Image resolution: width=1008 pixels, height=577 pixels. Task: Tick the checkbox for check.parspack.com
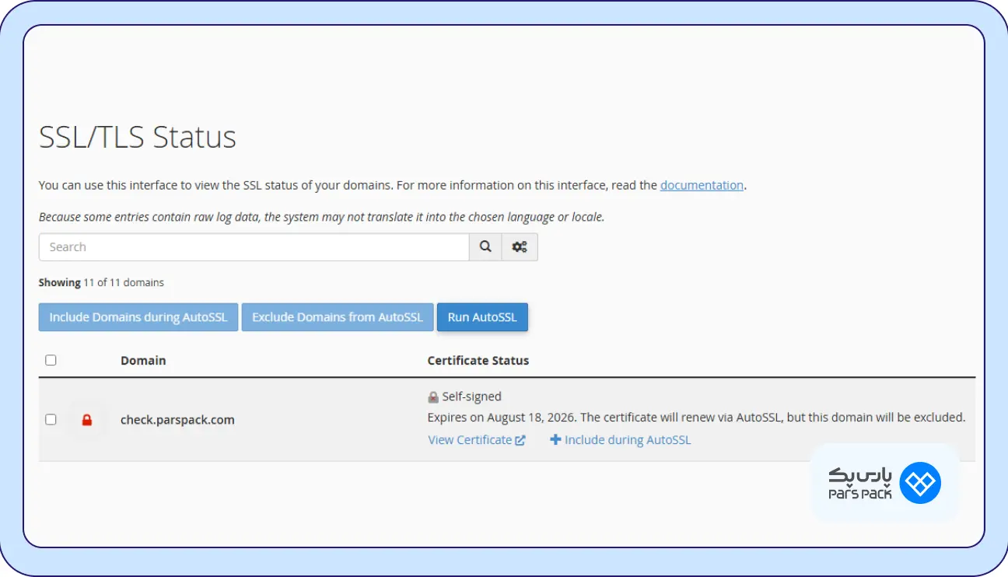coord(51,420)
